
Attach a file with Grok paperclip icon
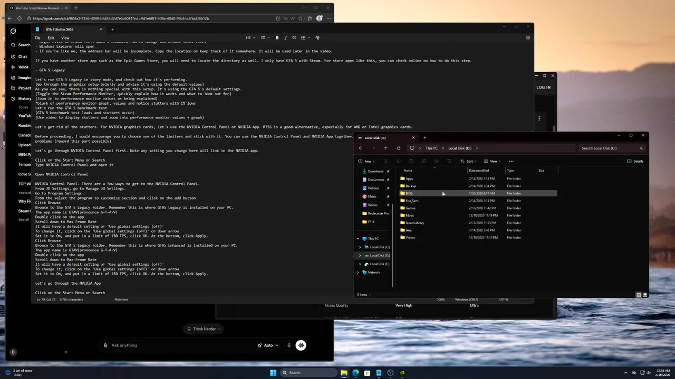(x=105, y=345)
